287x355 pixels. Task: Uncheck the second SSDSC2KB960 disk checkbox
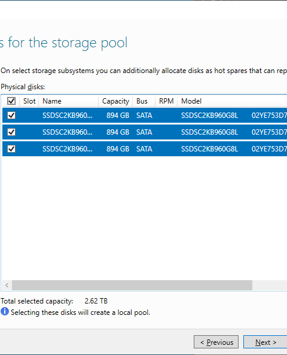pyautogui.click(x=11, y=132)
